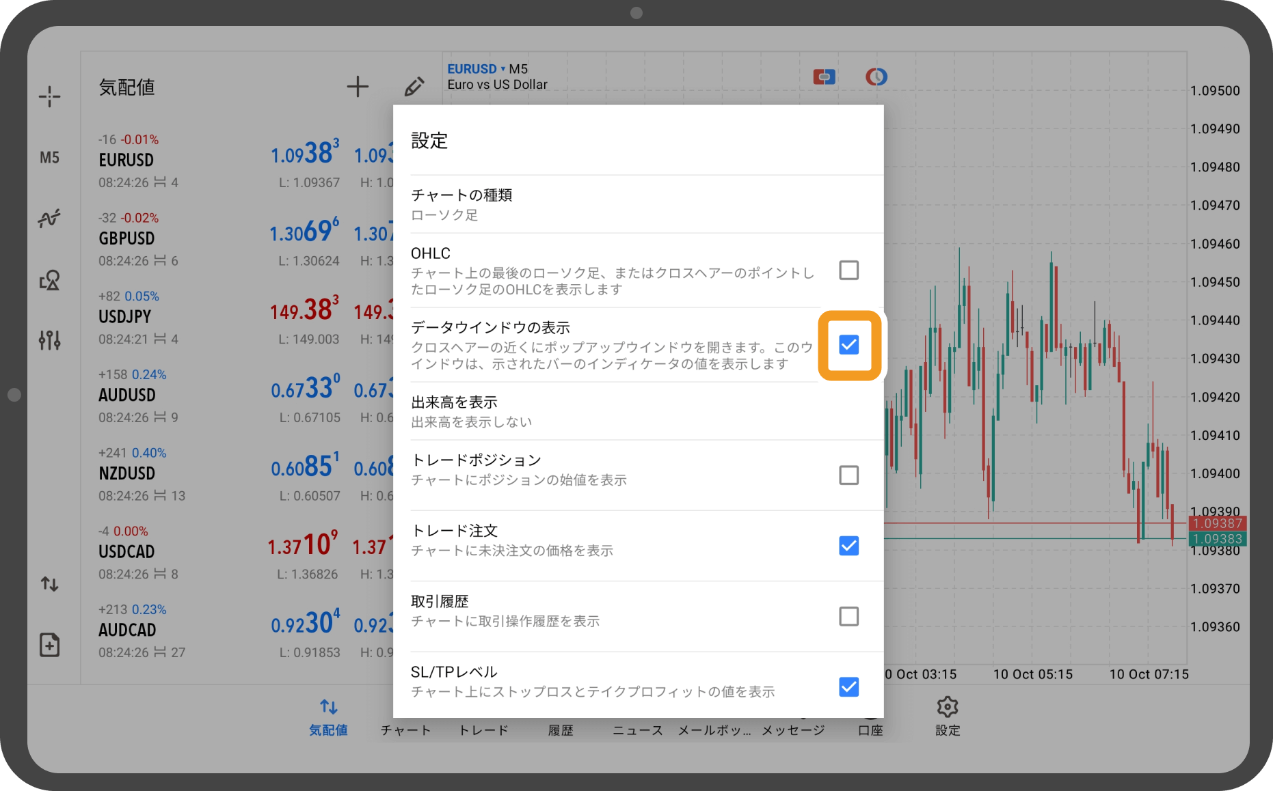Uncheck データウインドウの表示 checkbox
This screenshot has width=1273, height=791.
[848, 345]
